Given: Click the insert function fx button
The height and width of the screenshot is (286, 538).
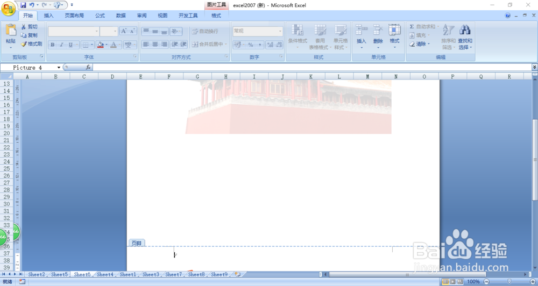Looking at the screenshot, I should tap(88, 68).
